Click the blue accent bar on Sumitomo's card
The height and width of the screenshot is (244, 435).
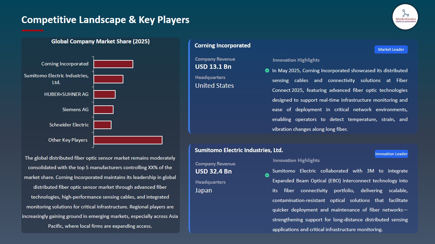[x=189, y=188]
